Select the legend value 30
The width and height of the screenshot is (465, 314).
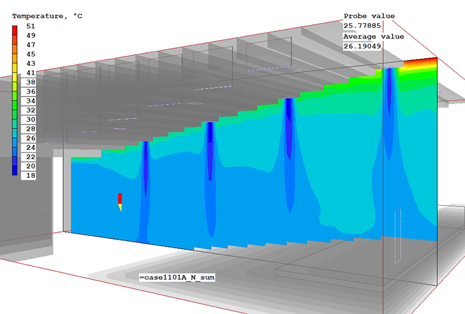31,120
